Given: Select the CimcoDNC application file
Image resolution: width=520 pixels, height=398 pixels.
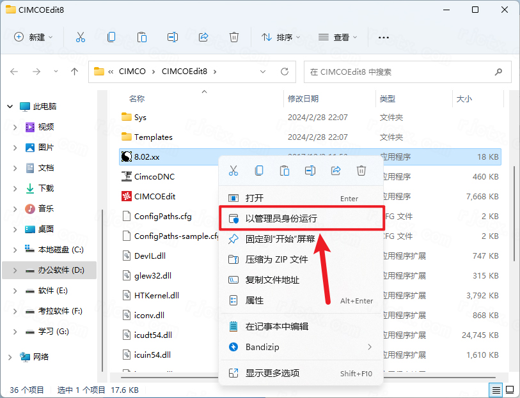Looking at the screenshot, I should coord(154,176).
